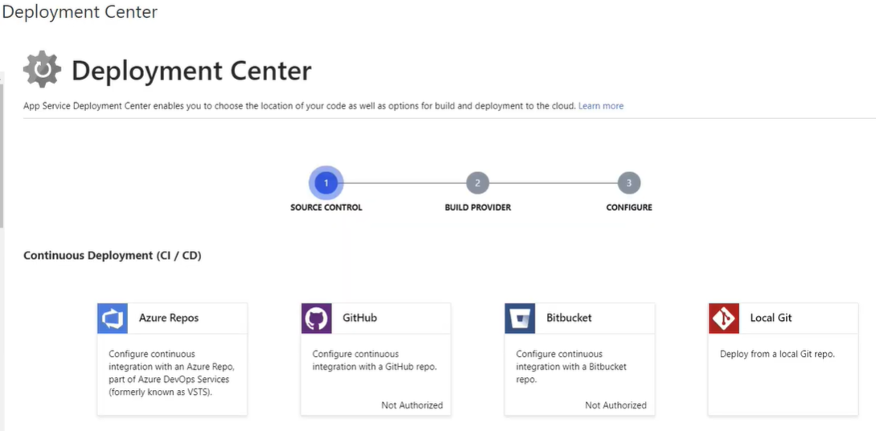Go to the Source Control step label
The height and width of the screenshot is (431, 876).
[x=327, y=207]
